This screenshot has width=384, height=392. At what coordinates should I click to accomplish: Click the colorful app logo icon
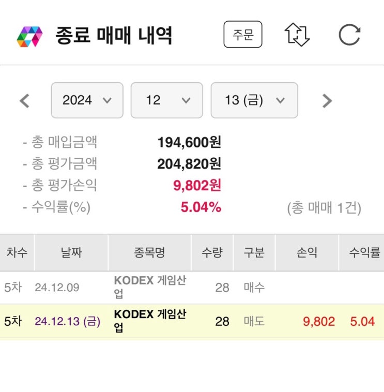(x=29, y=36)
